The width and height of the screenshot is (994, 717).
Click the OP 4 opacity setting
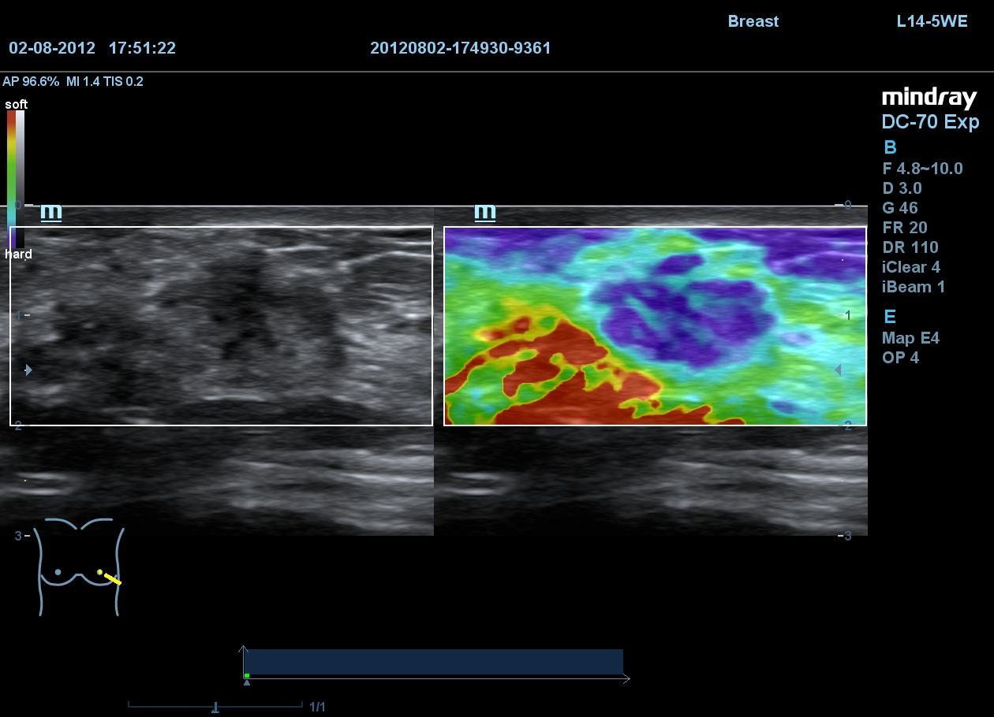pyautogui.click(x=900, y=358)
